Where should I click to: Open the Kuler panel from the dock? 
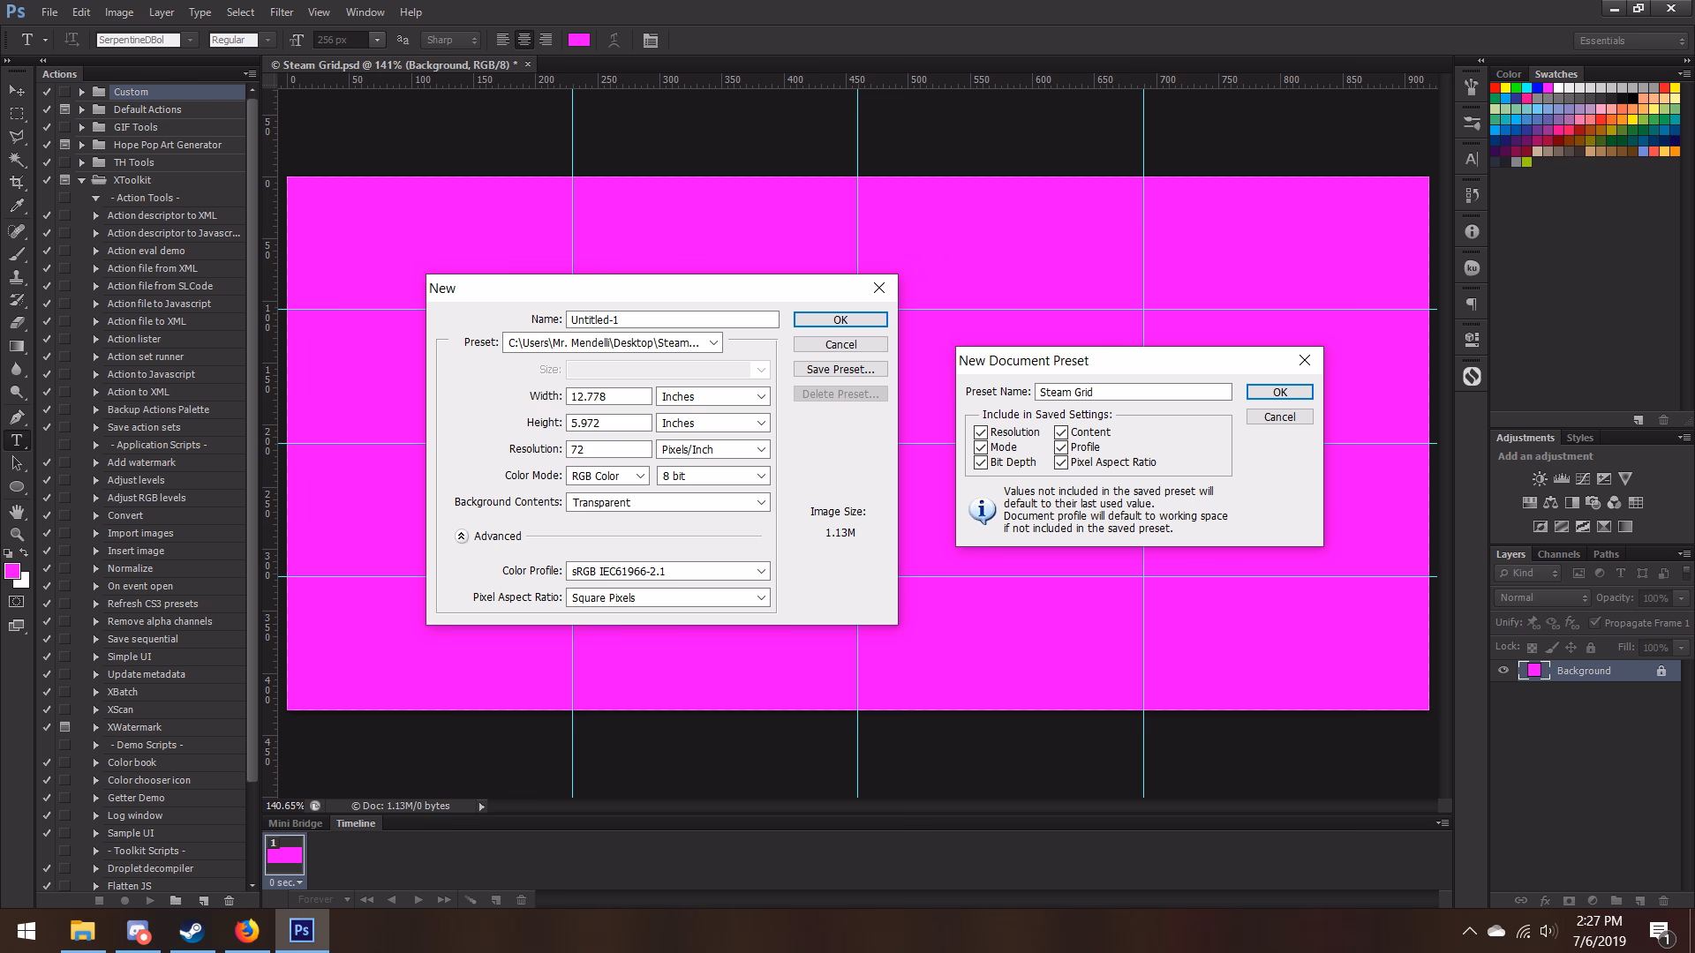[x=1471, y=267]
